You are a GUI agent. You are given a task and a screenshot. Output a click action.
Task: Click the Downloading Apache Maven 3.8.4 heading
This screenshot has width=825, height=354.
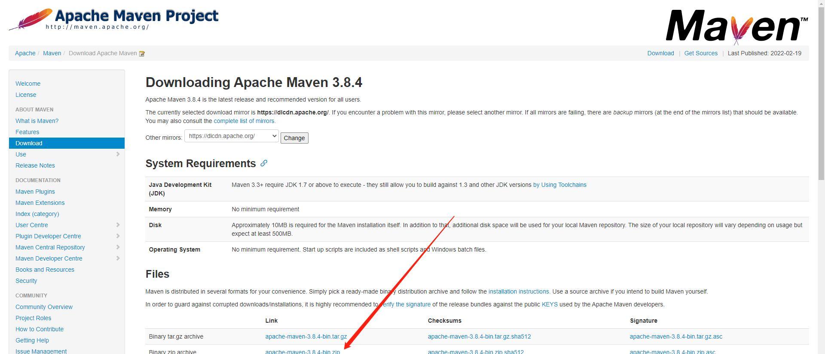(x=254, y=82)
